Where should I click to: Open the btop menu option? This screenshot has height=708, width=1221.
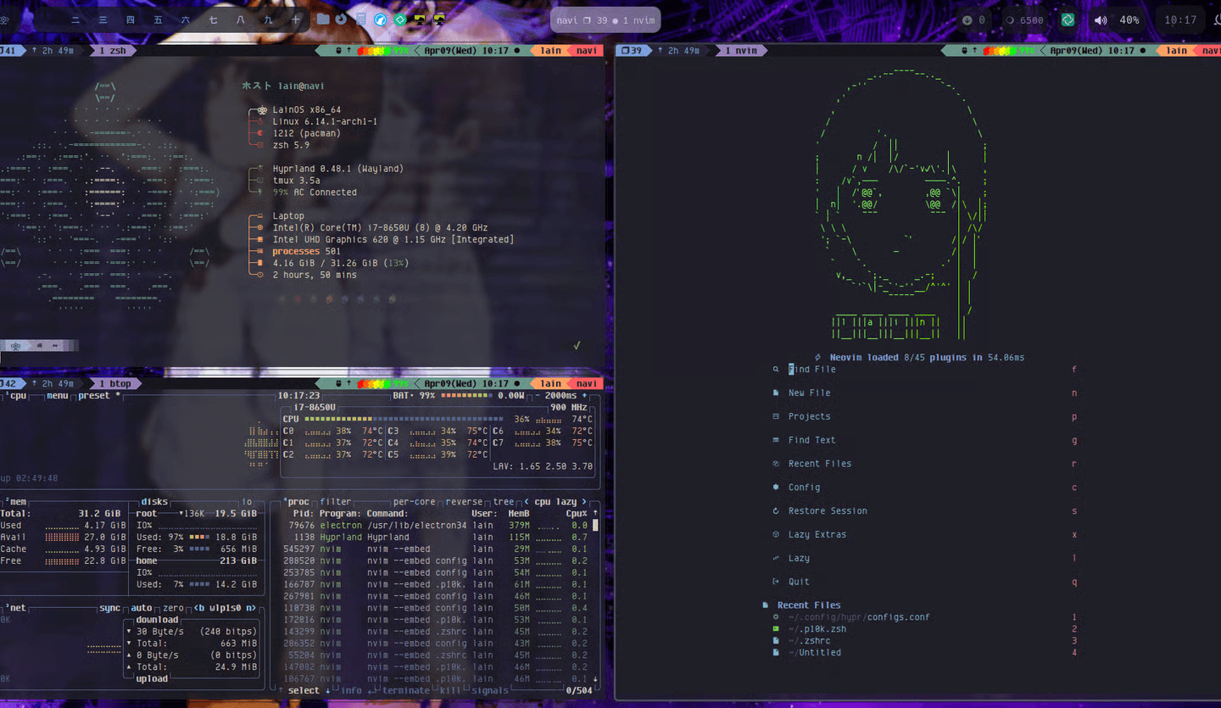58,396
